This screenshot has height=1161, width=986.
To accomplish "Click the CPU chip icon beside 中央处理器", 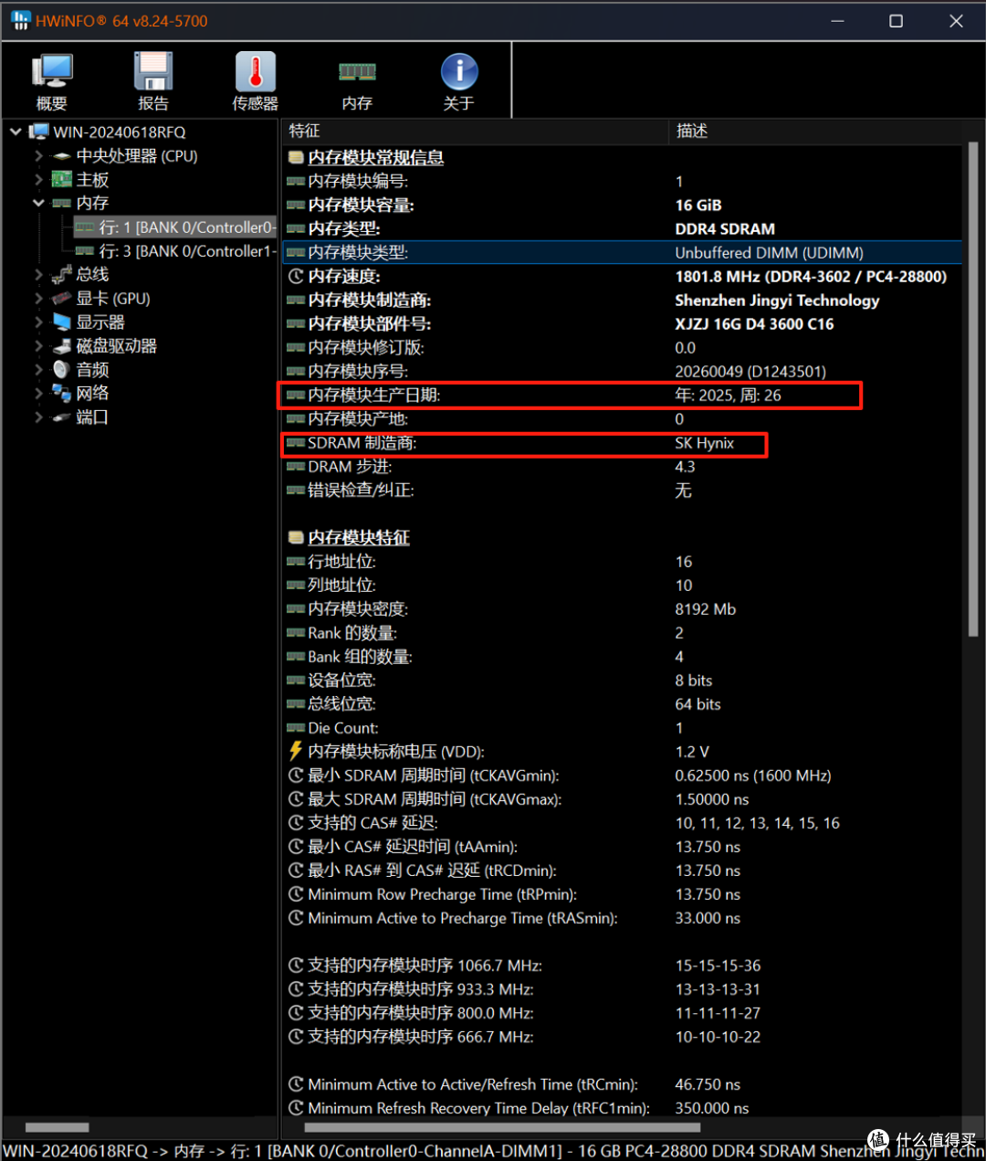I will (62, 156).
